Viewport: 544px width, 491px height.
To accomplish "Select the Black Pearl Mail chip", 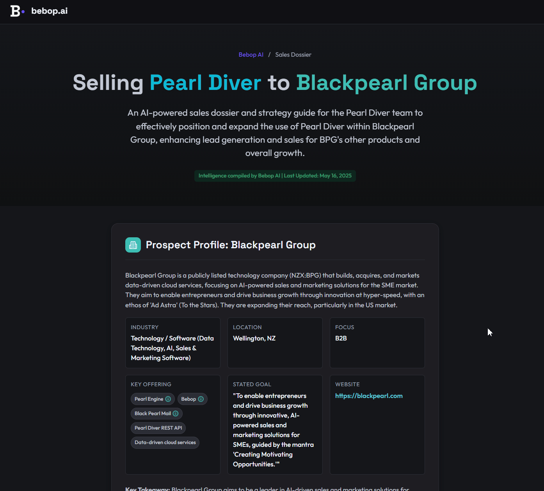I will [156, 414].
